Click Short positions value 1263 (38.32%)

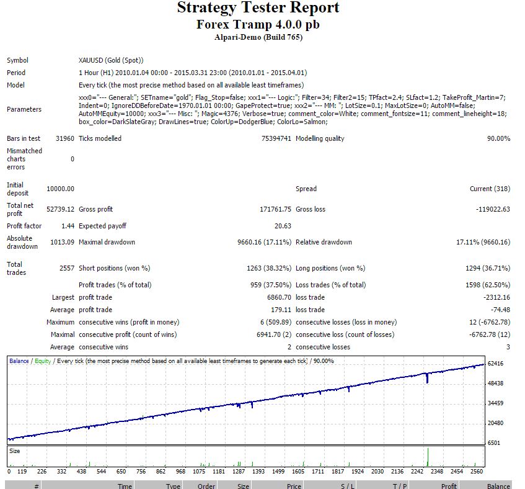[269, 268]
